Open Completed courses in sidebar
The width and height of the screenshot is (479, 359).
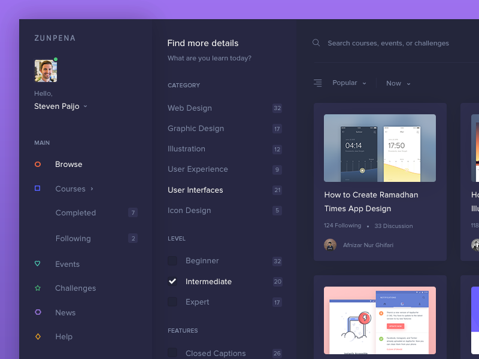click(x=75, y=213)
